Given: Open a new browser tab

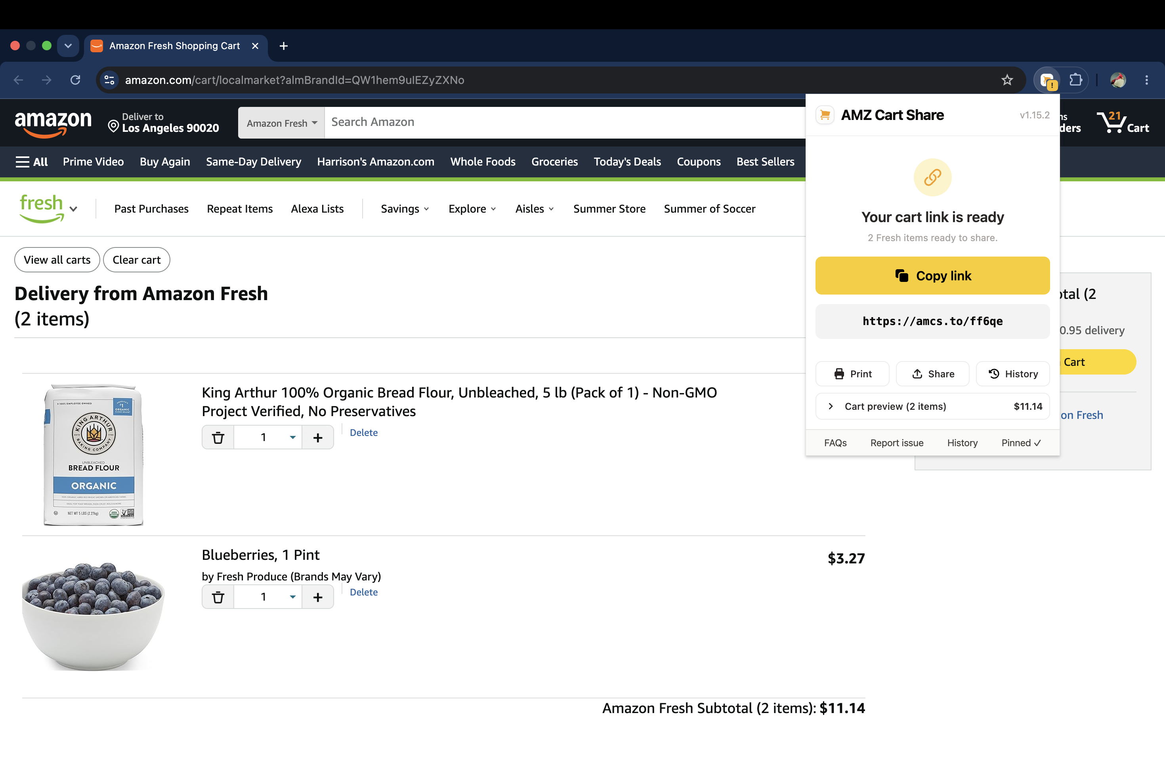Looking at the screenshot, I should 283,46.
